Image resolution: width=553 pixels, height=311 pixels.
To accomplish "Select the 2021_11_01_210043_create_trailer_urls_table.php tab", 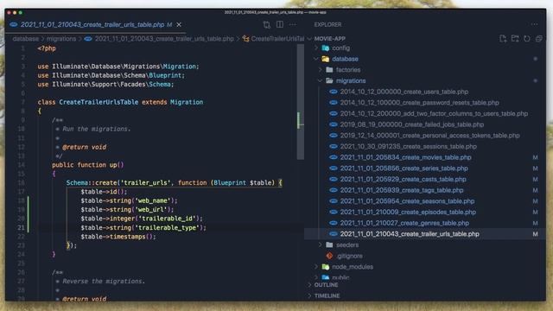I will 96,24.
